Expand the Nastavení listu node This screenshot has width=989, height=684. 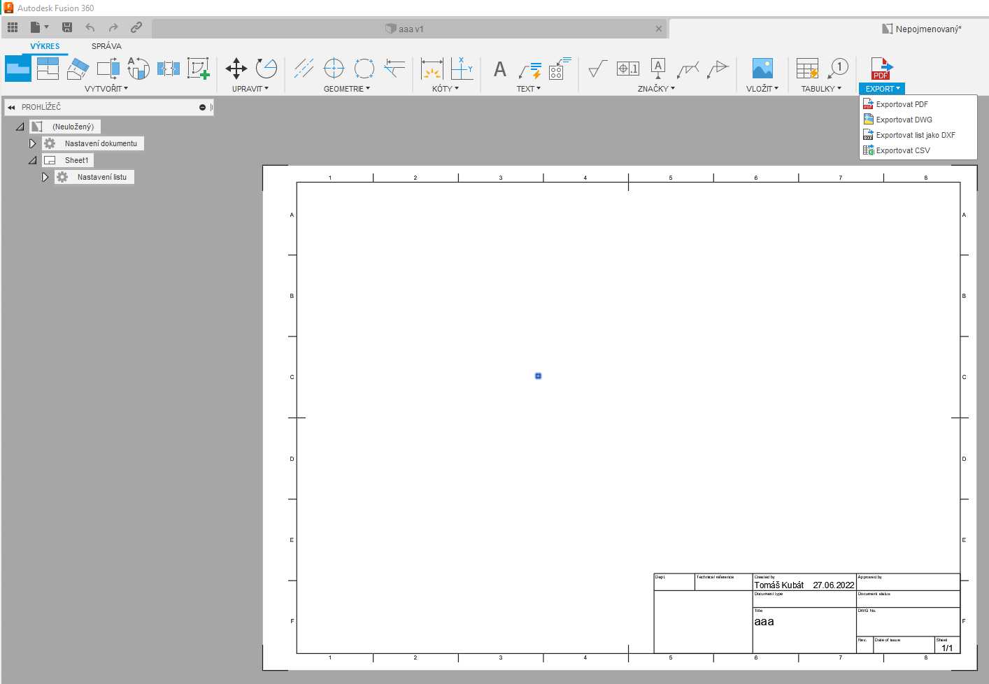45,177
